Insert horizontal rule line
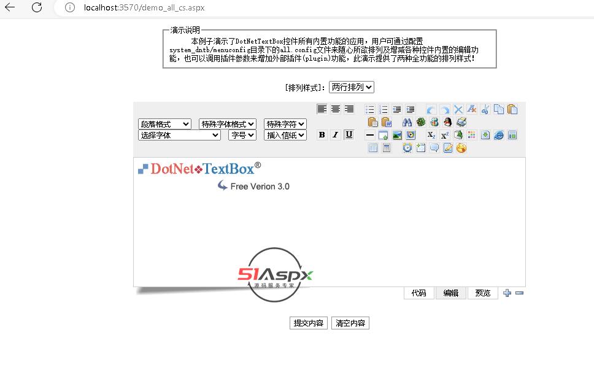 coord(370,135)
